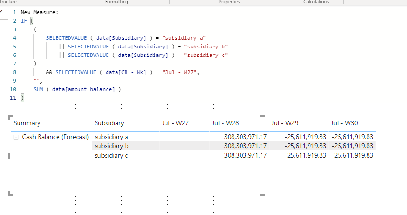The image size is (407, 215).
Task: Click the "subsidiary a" string in formula
Action: pyautogui.click(x=184, y=38)
